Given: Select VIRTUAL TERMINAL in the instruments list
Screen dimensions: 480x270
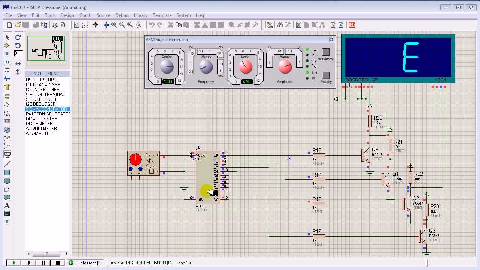Looking at the screenshot, I should 47,94.
